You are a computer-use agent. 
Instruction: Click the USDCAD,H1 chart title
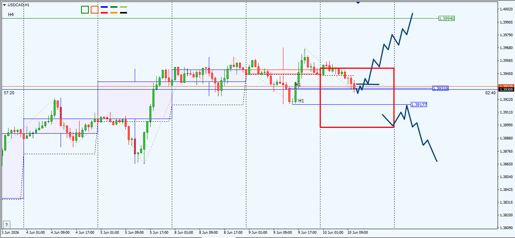pyautogui.click(x=19, y=5)
